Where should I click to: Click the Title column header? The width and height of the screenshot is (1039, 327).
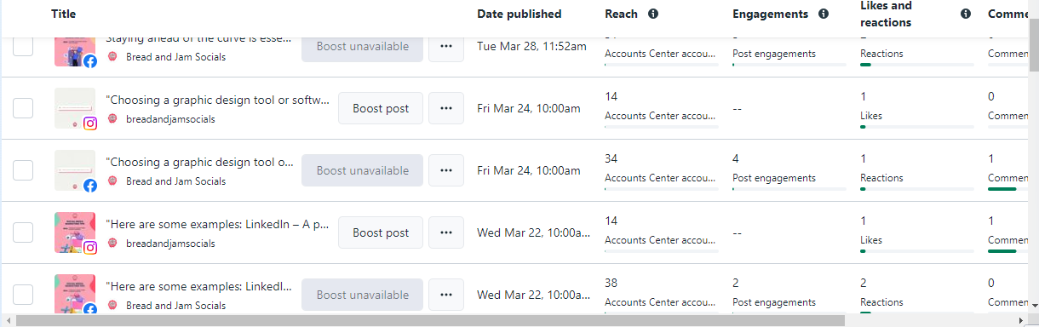[x=62, y=14]
